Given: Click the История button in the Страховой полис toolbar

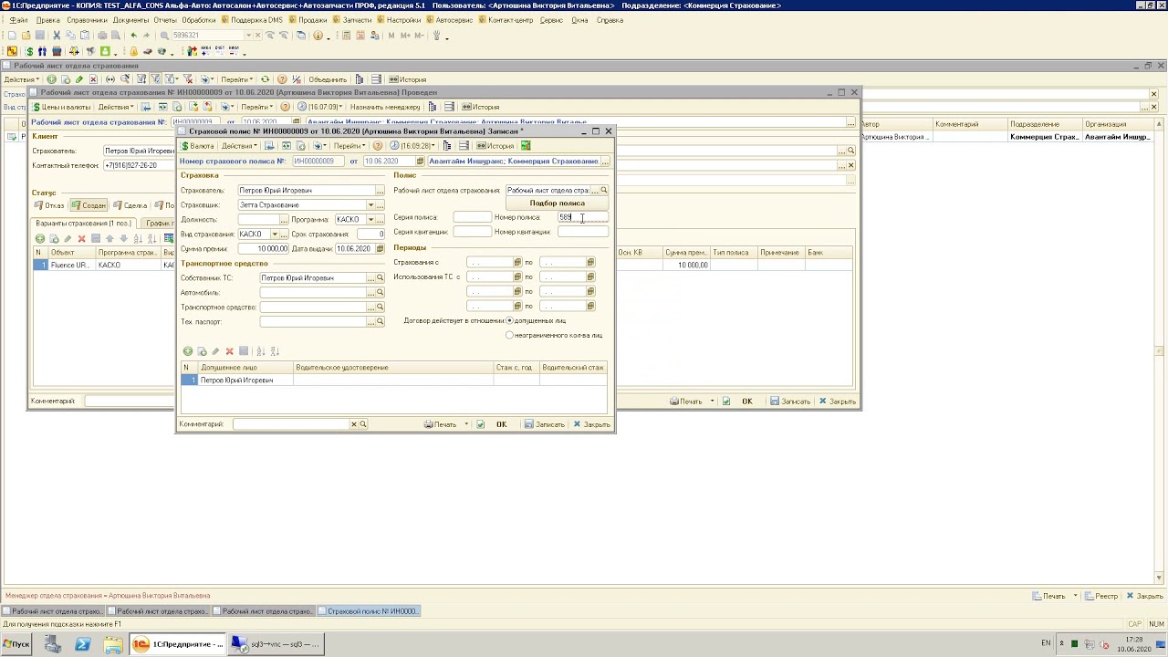Looking at the screenshot, I should point(495,146).
